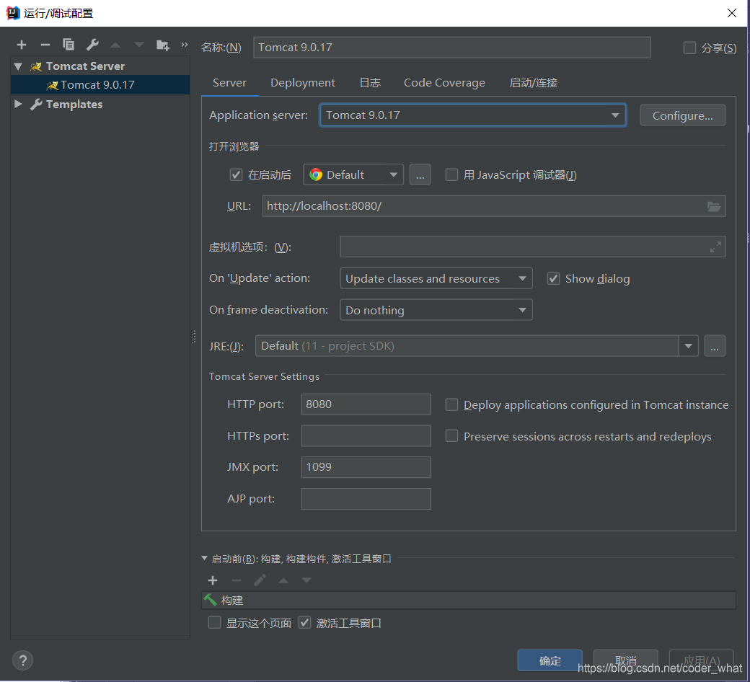Open the On 'Update' action dropdown
Screen dimensions: 750x682
coord(436,278)
